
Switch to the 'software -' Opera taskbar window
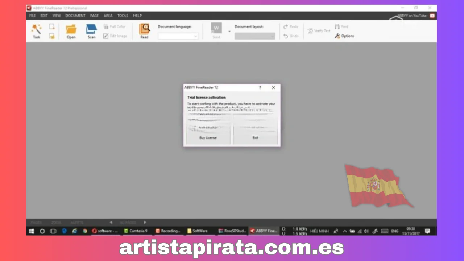(105, 231)
